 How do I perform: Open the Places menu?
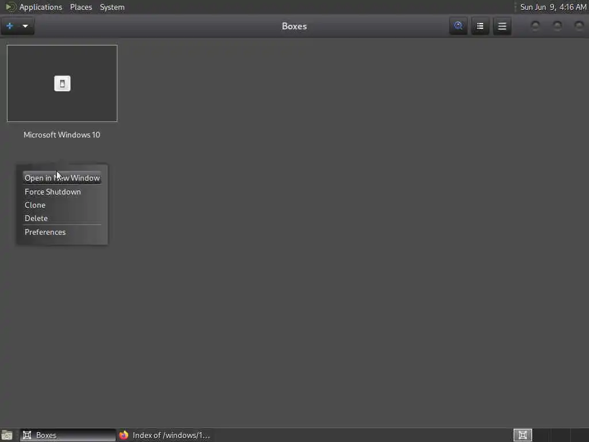tap(81, 7)
